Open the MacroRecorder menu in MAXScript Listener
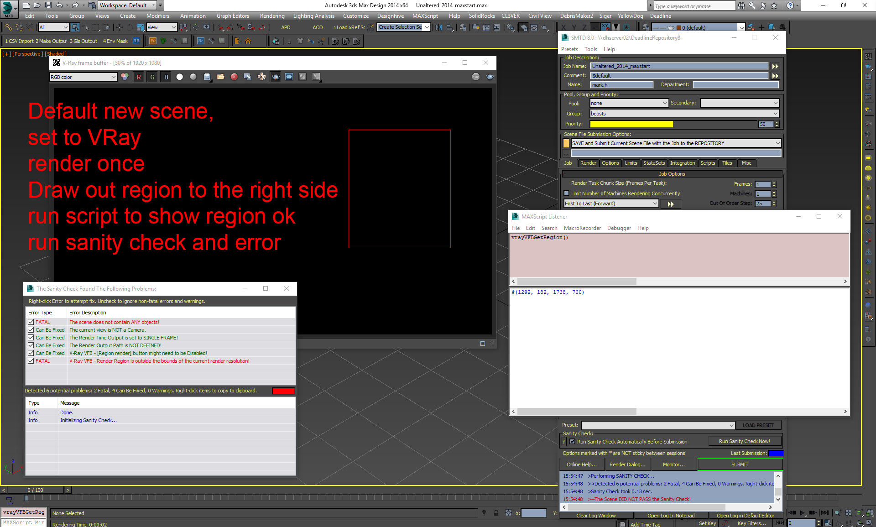Image resolution: width=876 pixels, height=527 pixels. point(582,228)
